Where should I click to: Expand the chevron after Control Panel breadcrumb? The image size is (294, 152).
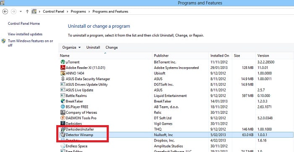[68, 12]
